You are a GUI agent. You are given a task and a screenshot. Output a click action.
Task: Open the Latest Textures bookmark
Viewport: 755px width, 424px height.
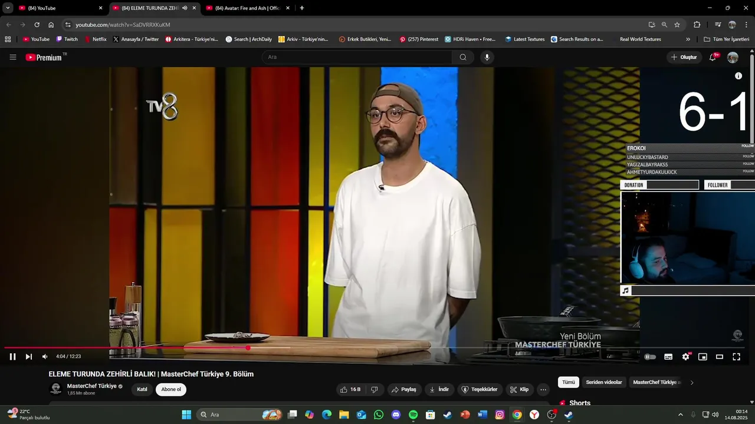(525, 39)
